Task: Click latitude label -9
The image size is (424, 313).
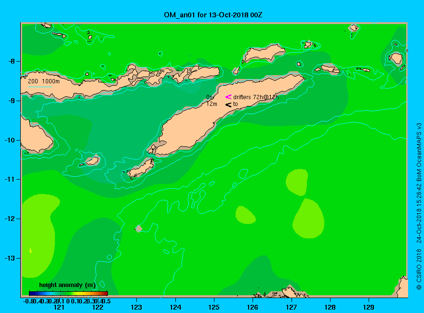Action: click(12, 101)
